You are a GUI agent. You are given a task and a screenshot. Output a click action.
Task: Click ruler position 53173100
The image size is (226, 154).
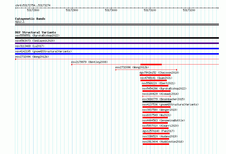[150, 10]
